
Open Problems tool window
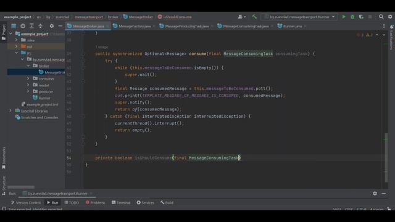tap(95, 203)
